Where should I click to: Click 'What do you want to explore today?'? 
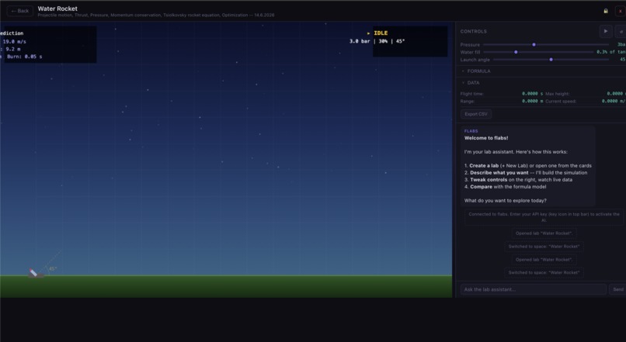[506, 201]
